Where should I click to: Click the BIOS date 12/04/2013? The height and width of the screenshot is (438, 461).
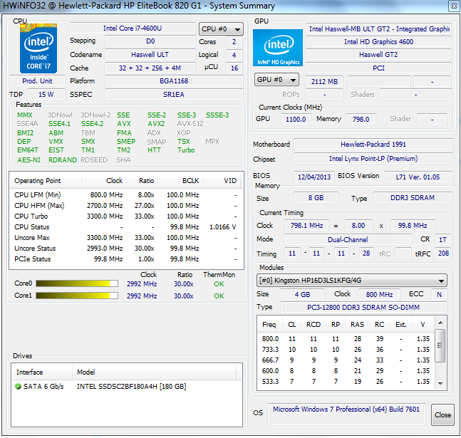pos(314,177)
